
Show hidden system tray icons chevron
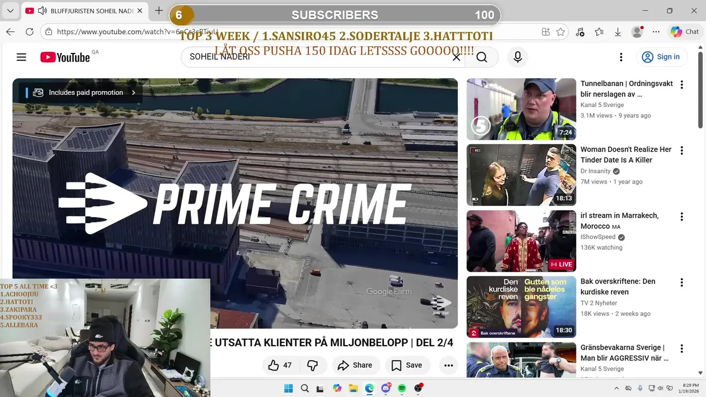[617, 388]
